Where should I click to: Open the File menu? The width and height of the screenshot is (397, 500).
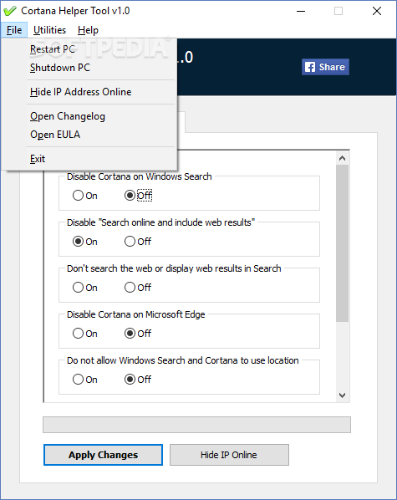(14, 30)
